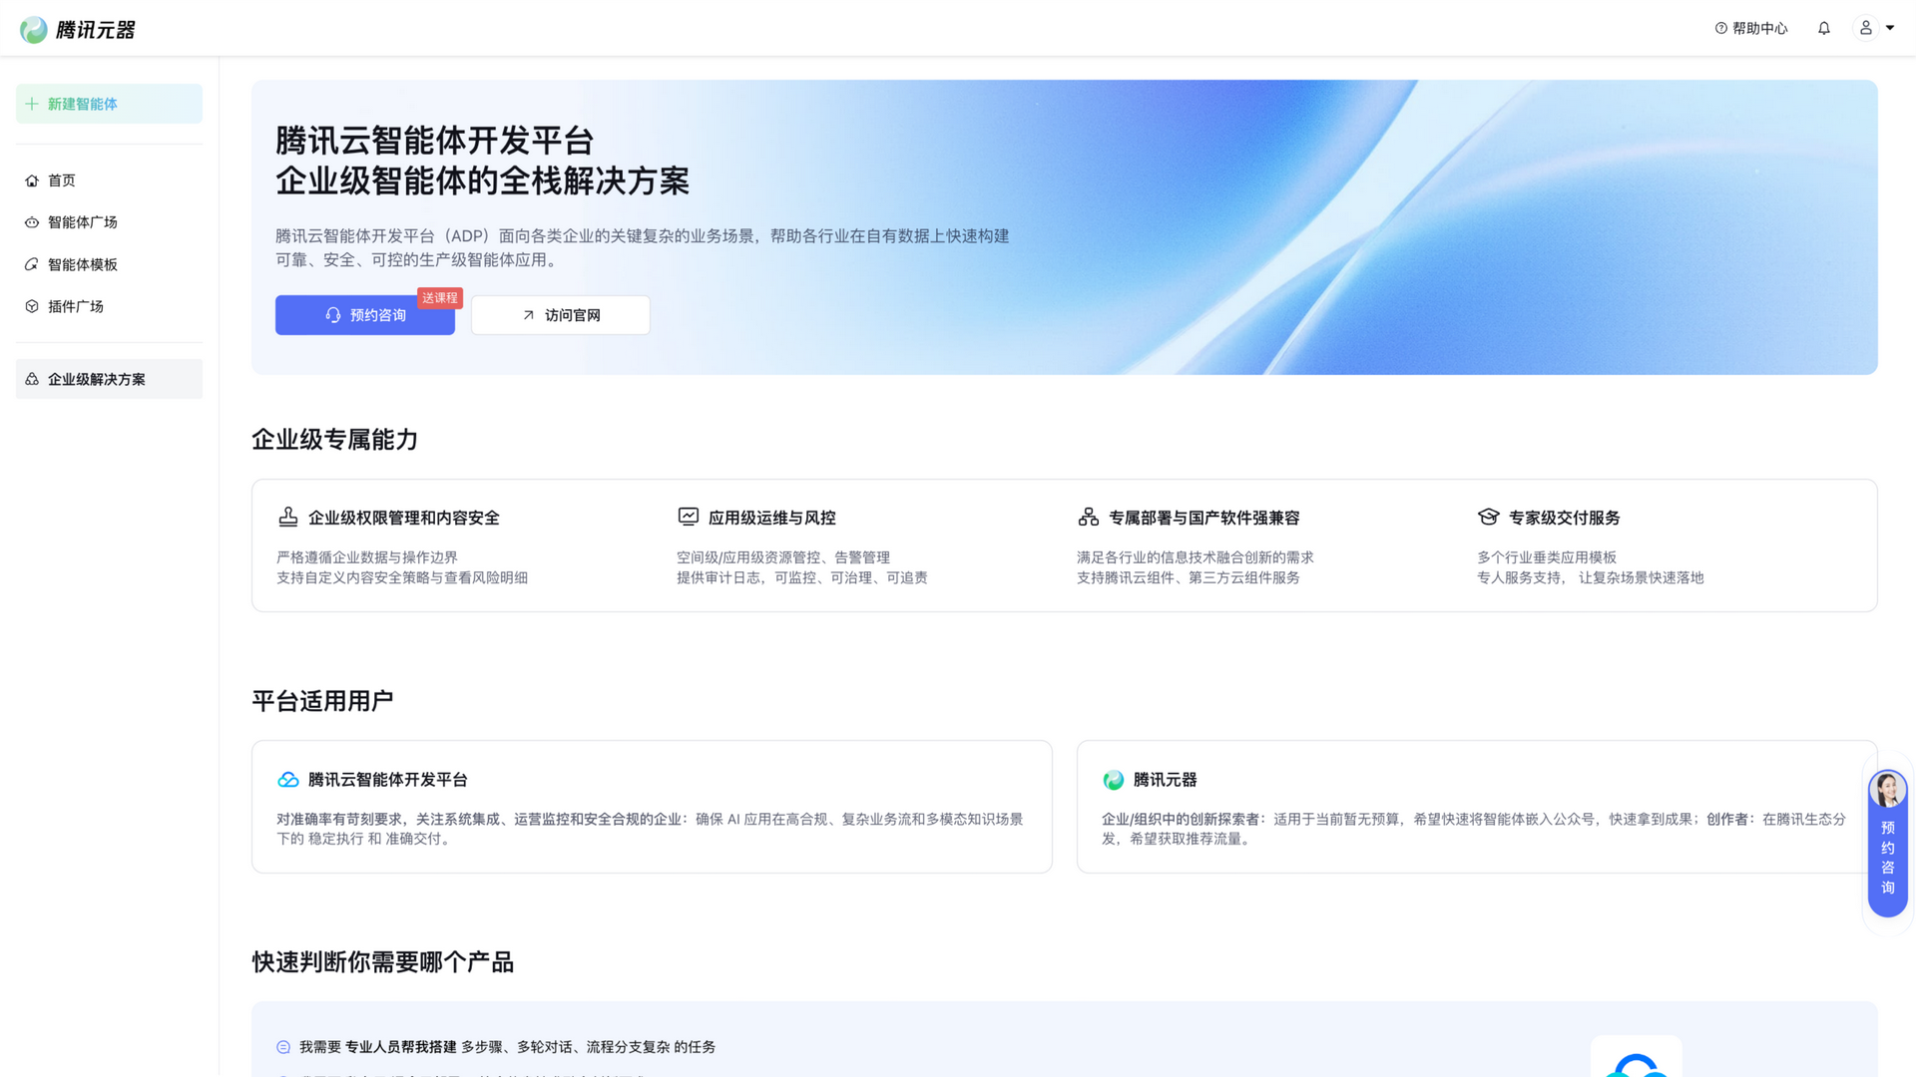Click the 新建智能体 button
Image resolution: width=1916 pixels, height=1077 pixels.
point(109,104)
